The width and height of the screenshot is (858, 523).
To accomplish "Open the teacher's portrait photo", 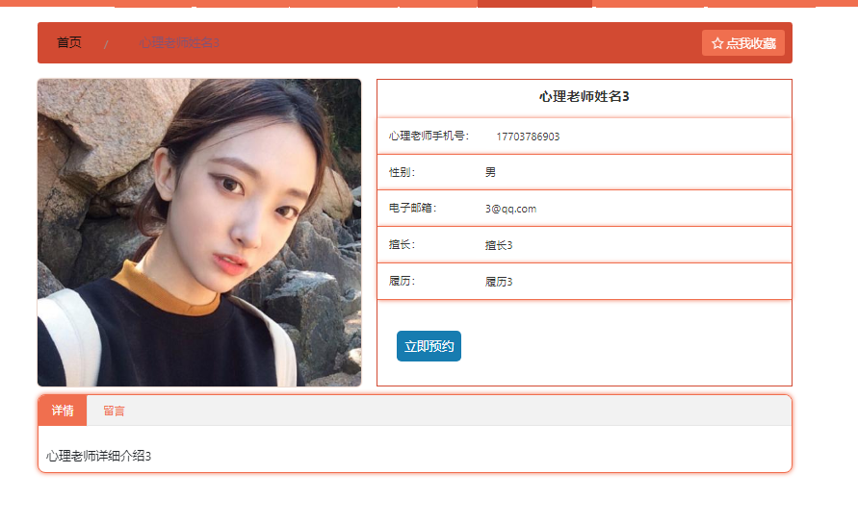I will point(199,233).
